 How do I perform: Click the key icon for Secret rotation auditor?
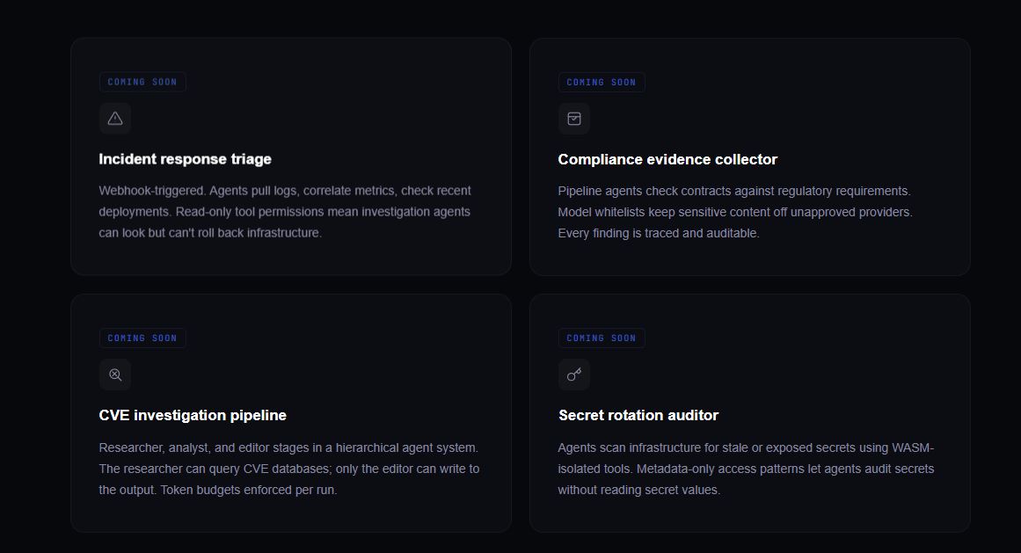click(574, 375)
